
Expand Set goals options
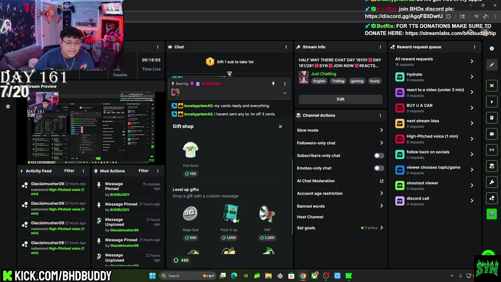click(340, 228)
